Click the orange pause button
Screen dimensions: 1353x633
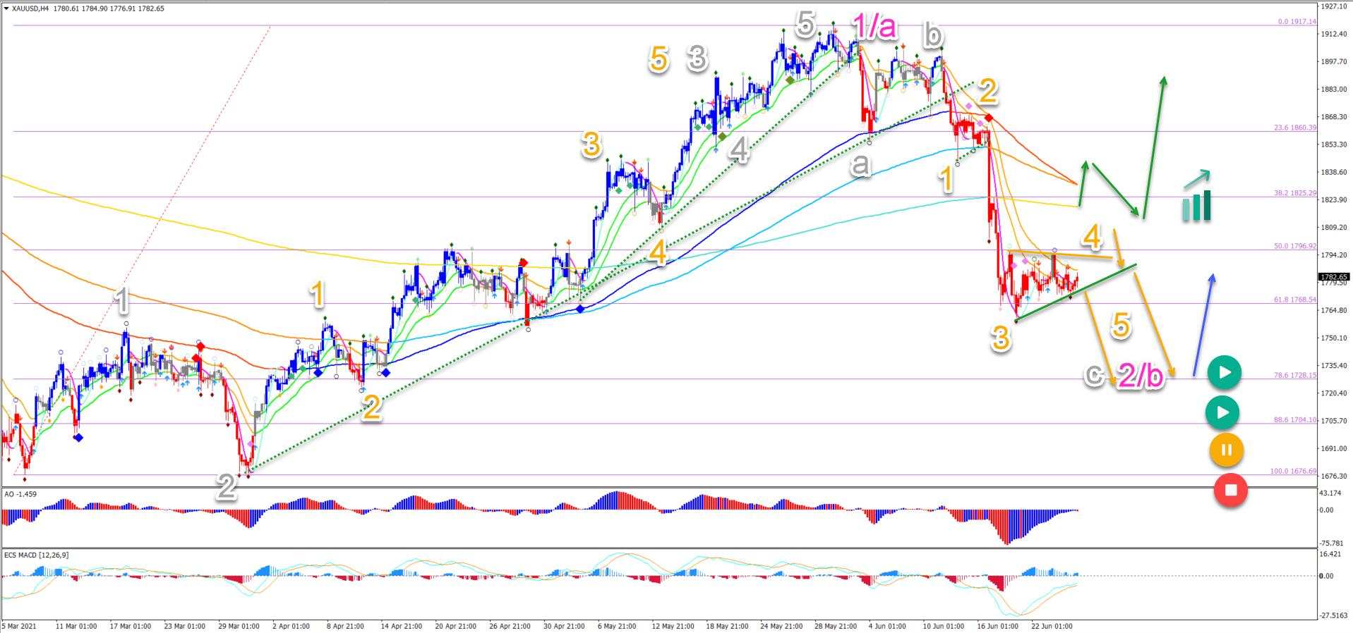1226,450
